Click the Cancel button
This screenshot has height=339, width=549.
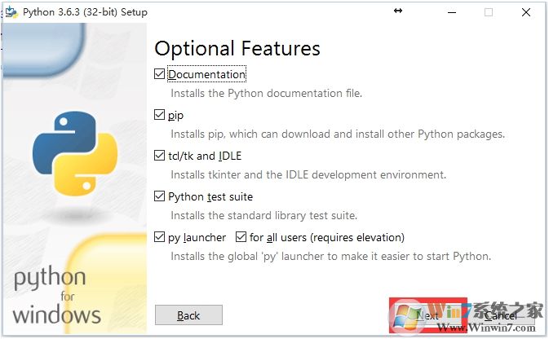[x=501, y=315]
